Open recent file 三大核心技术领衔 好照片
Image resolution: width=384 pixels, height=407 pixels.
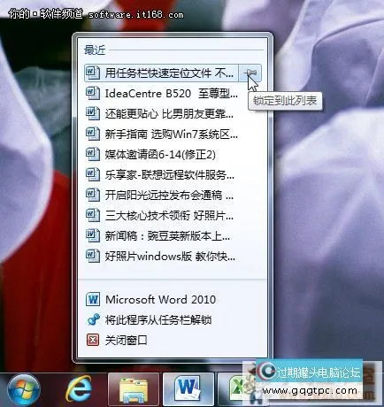[x=173, y=216]
